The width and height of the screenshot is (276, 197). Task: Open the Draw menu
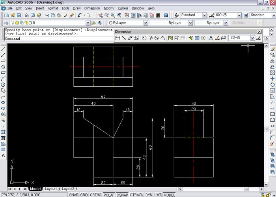(x=77, y=8)
